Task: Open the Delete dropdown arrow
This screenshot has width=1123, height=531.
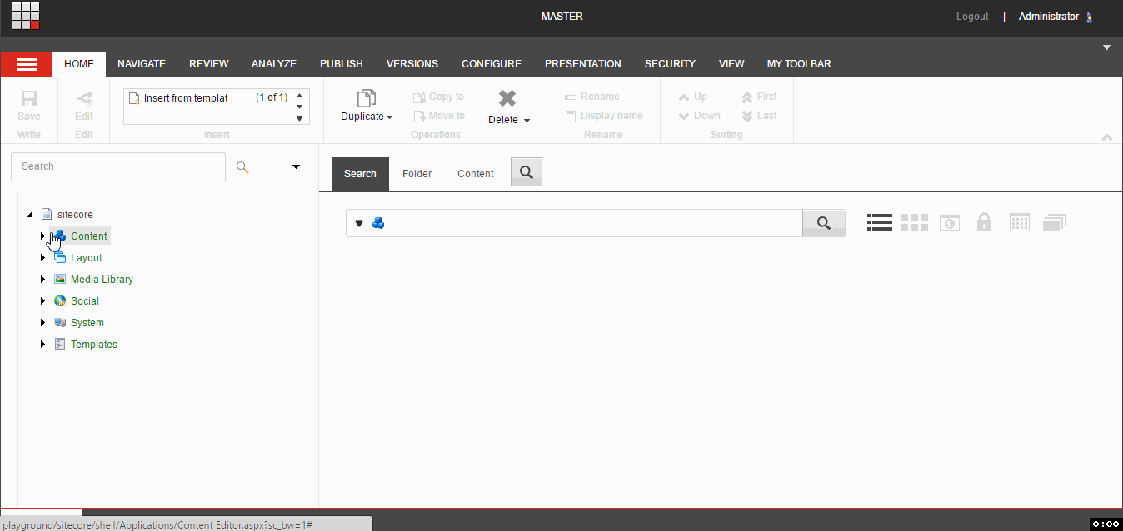Action: [x=527, y=121]
